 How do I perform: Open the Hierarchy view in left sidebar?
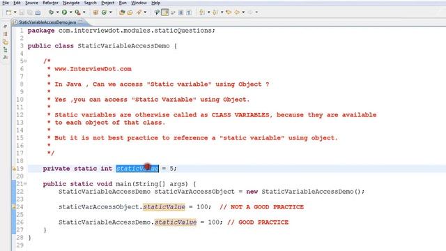click(x=5, y=50)
